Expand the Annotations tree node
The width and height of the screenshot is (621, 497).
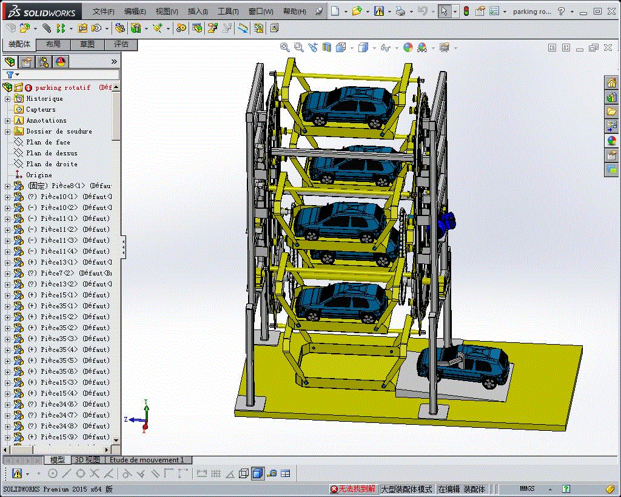click(7, 120)
